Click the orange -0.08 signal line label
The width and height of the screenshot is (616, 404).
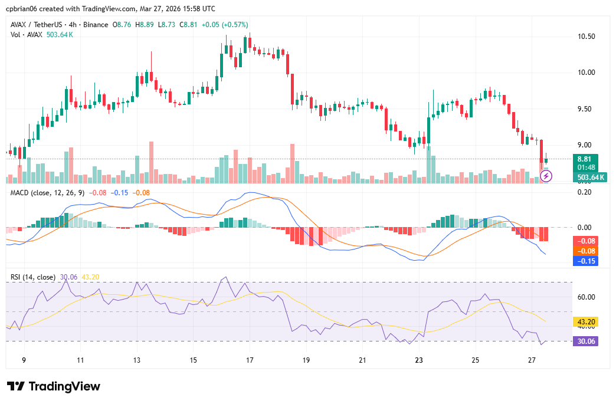(586, 251)
